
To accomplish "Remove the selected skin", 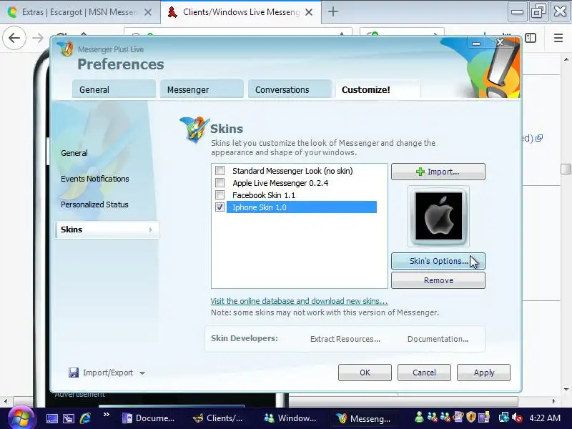I will pyautogui.click(x=438, y=280).
